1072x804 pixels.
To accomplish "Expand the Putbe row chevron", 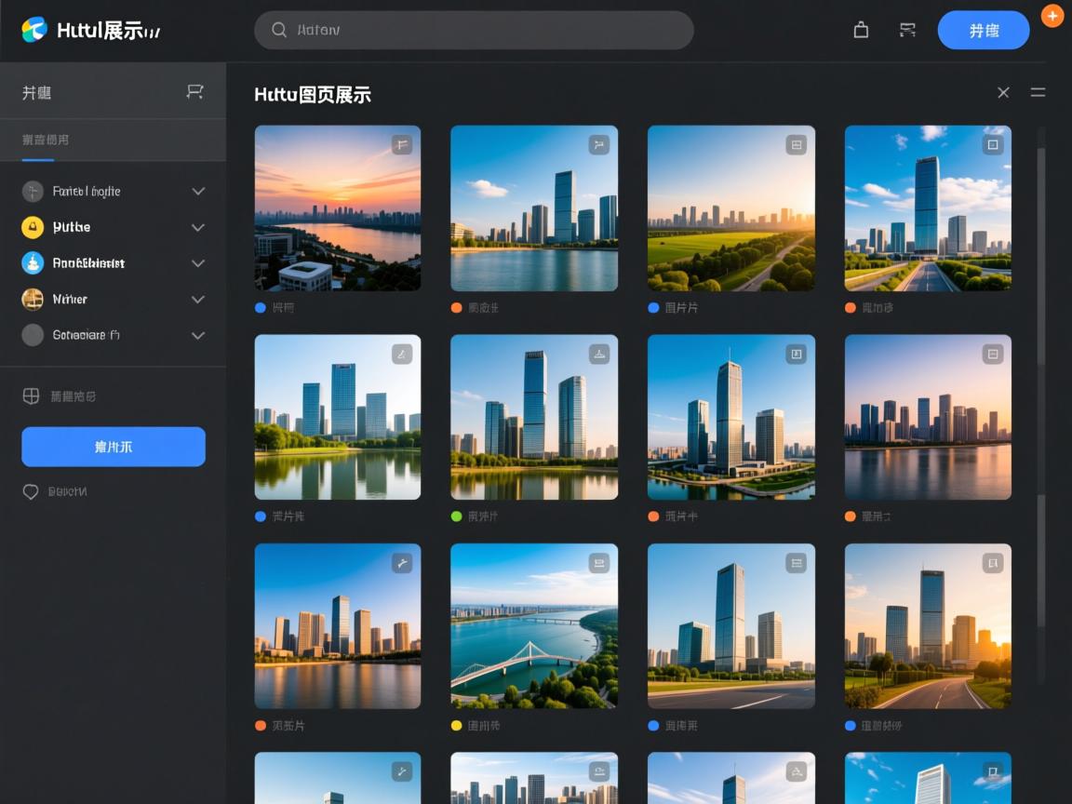I will tap(197, 227).
